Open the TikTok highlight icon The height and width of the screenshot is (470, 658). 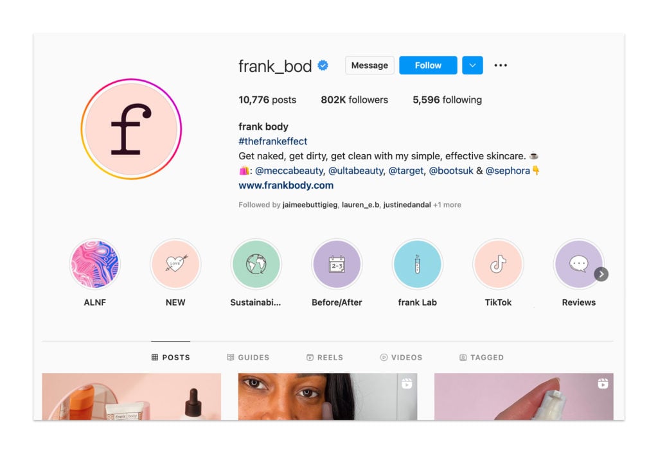[498, 264]
